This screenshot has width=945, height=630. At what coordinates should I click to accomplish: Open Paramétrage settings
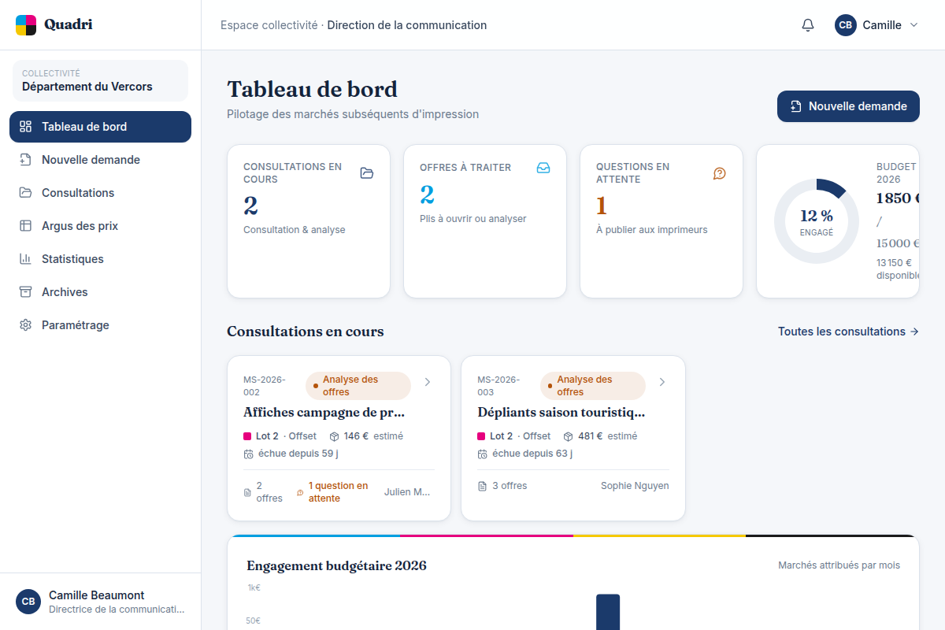[x=100, y=325]
